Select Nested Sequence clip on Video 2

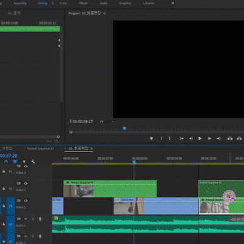(110, 189)
